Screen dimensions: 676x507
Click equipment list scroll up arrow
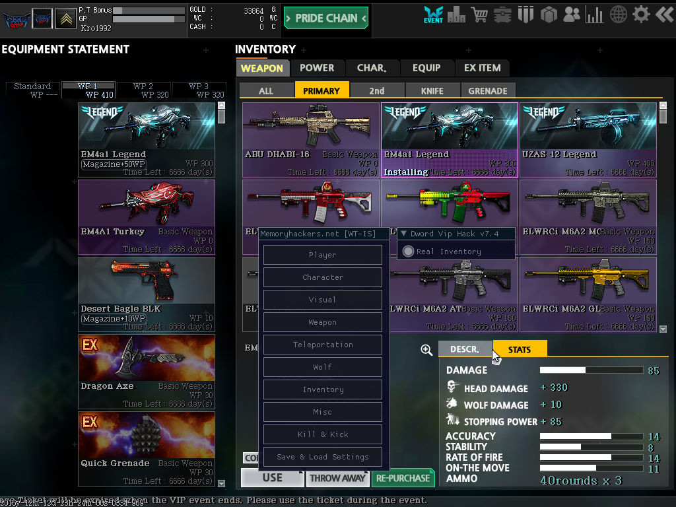(222, 105)
